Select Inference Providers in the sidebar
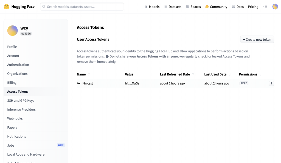The image size is (281, 163). [21, 109]
